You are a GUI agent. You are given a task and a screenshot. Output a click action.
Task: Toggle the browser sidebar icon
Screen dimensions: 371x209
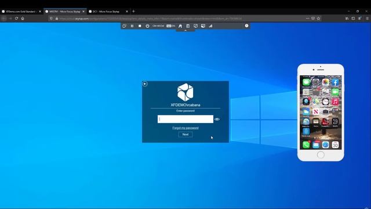[353, 18]
